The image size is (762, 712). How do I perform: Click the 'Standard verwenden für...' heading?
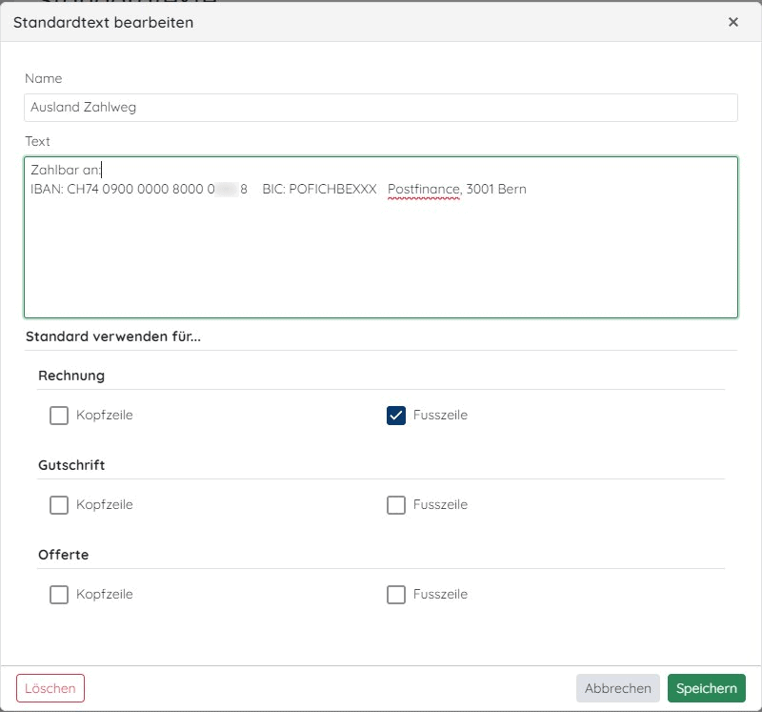112,336
